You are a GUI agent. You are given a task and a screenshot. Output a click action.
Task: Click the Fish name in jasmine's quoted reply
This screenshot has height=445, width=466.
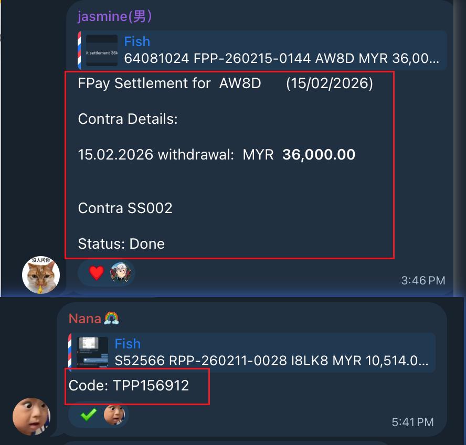point(137,41)
